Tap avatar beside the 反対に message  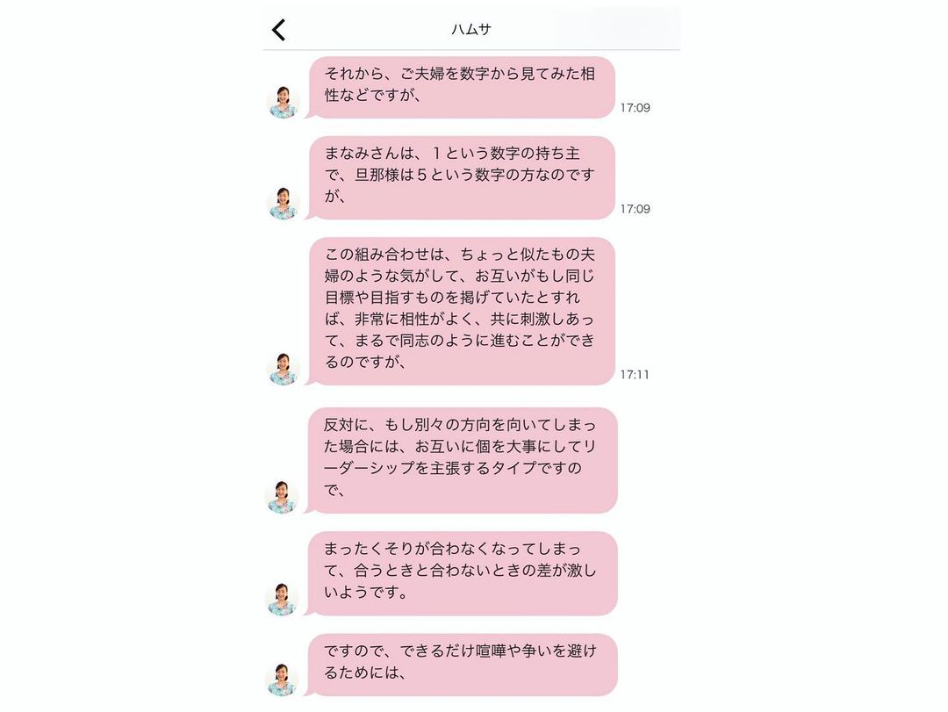pyautogui.click(x=283, y=497)
